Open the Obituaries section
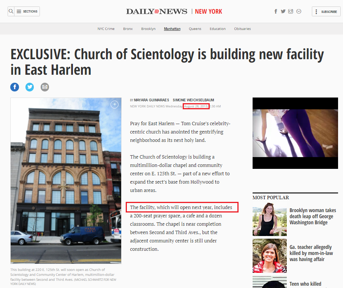343x288 pixels. coord(242,29)
